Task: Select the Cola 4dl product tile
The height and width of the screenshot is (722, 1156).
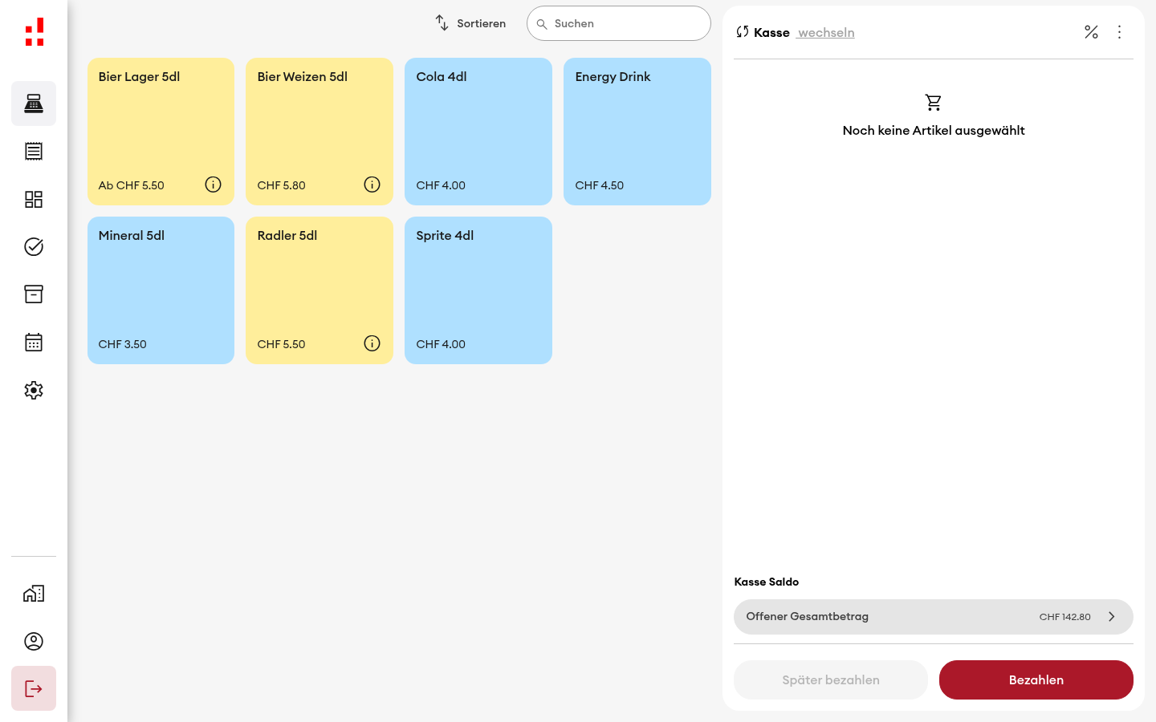Action: (478, 132)
